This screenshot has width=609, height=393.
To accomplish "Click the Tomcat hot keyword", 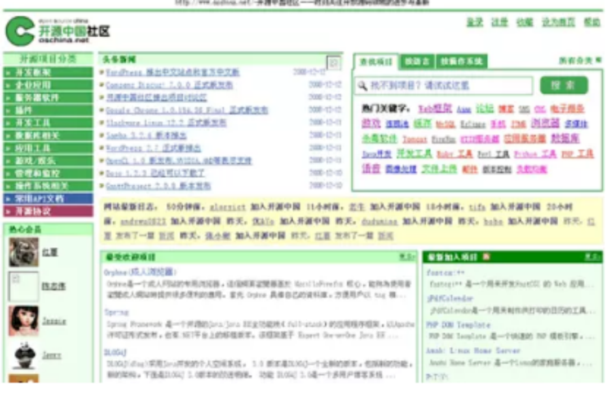I will click(x=415, y=139).
